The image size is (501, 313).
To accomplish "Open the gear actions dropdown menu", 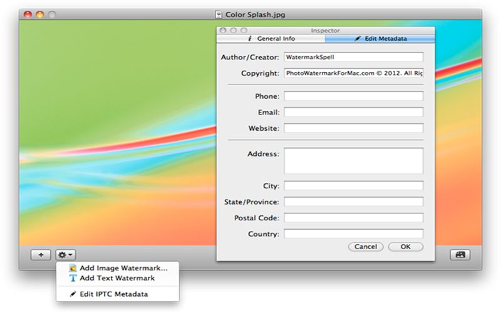I will [x=66, y=255].
